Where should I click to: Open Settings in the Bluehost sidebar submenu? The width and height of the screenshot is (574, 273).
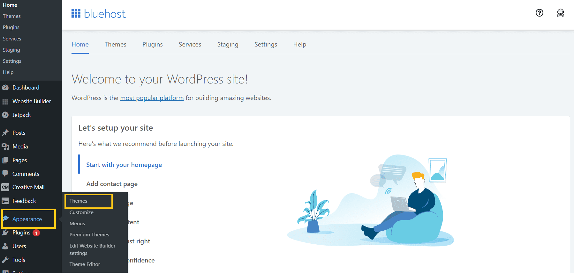(12, 61)
